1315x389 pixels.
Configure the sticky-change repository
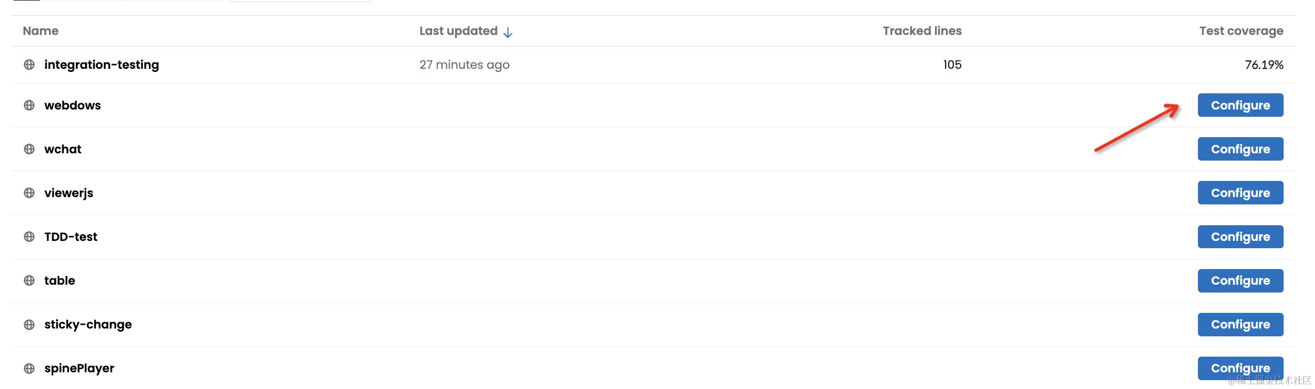(x=1240, y=324)
